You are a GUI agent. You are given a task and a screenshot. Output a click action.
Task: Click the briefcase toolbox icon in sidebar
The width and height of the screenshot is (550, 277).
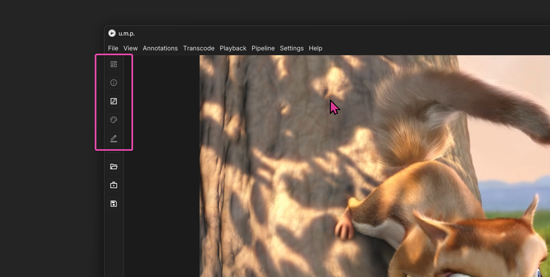click(x=114, y=185)
